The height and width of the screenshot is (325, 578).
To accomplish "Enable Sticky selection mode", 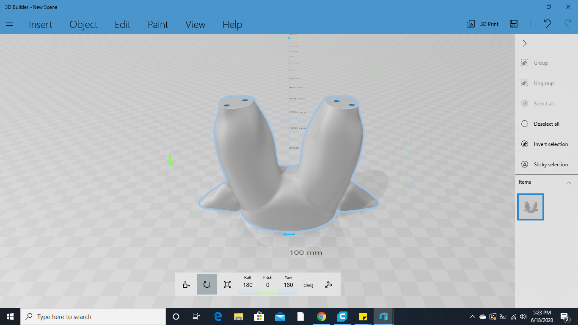I will click(x=525, y=164).
